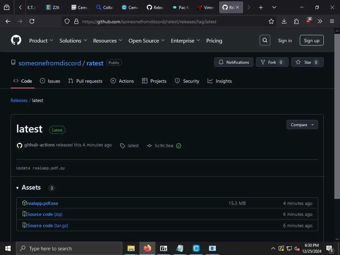This screenshot has height=255, width=340.
Task: Click the Windows taskbar search box
Action: (x=69, y=248)
